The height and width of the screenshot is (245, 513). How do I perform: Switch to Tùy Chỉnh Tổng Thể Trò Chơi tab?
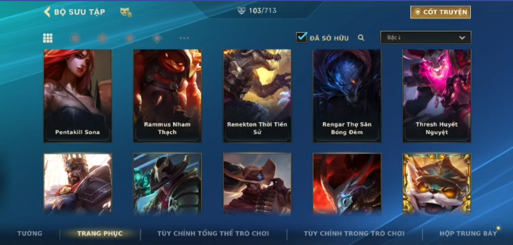pyautogui.click(x=213, y=234)
